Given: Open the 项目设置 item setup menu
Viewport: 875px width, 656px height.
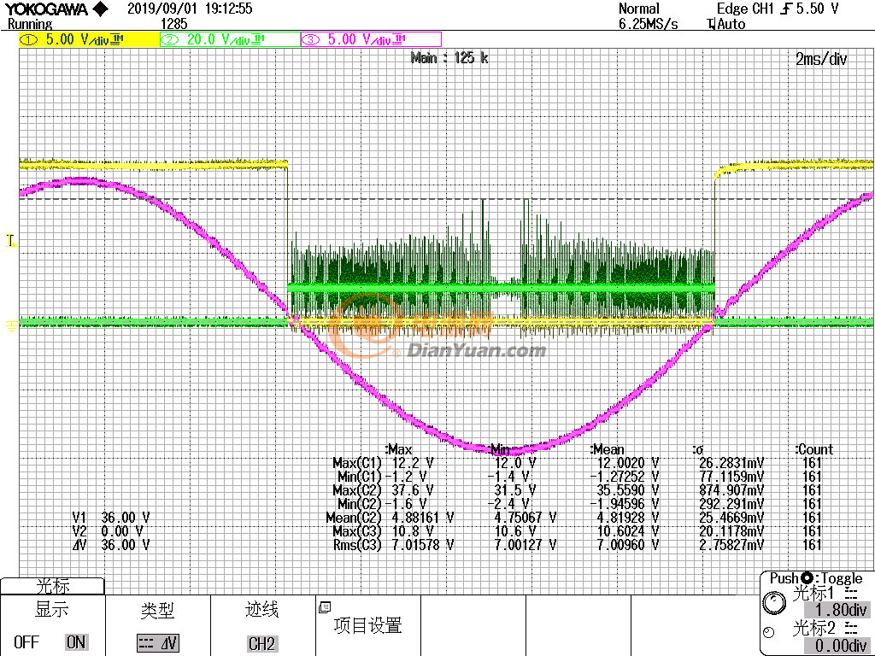Looking at the screenshot, I should pyautogui.click(x=368, y=625).
